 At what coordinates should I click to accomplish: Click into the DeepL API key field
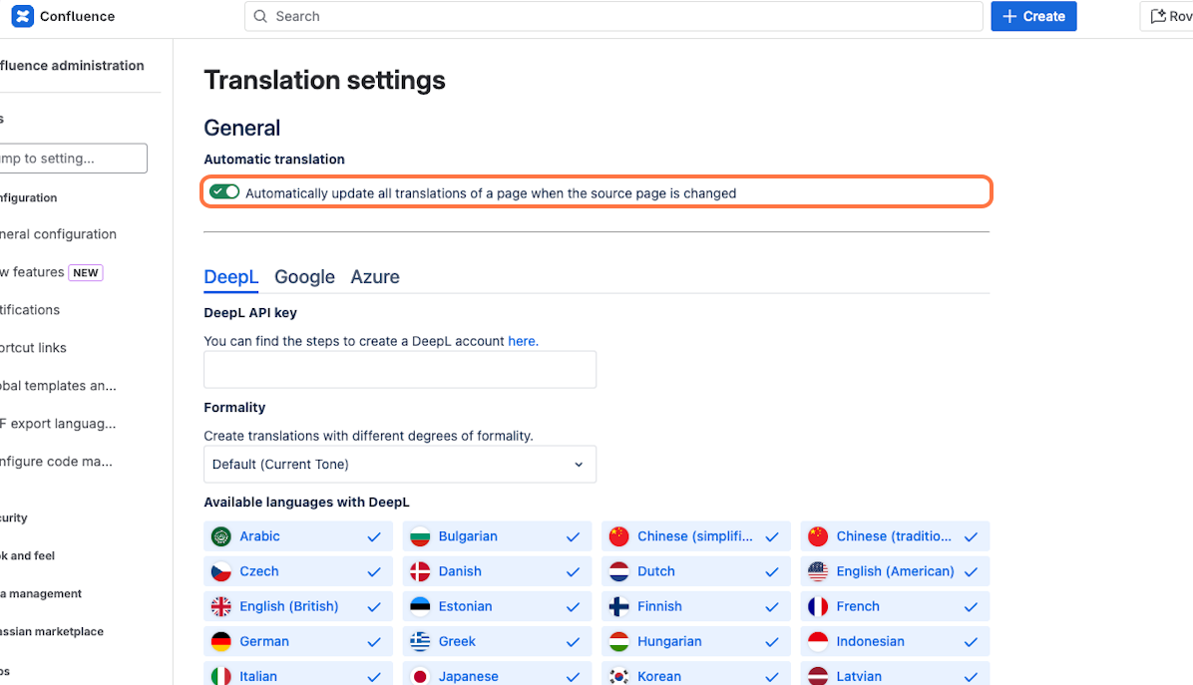(400, 370)
